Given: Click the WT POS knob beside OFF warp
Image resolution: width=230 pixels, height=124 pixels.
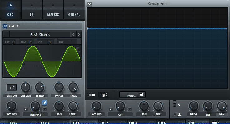Looking at the screenshot, I should (96, 106).
